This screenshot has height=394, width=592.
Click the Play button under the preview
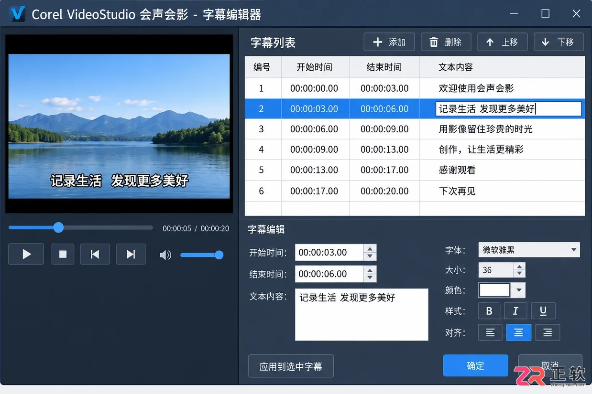coord(26,254)
